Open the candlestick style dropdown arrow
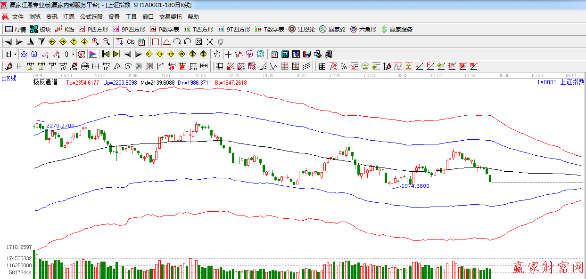Screen dimensions: 586x279 click(x=73, y=54)
